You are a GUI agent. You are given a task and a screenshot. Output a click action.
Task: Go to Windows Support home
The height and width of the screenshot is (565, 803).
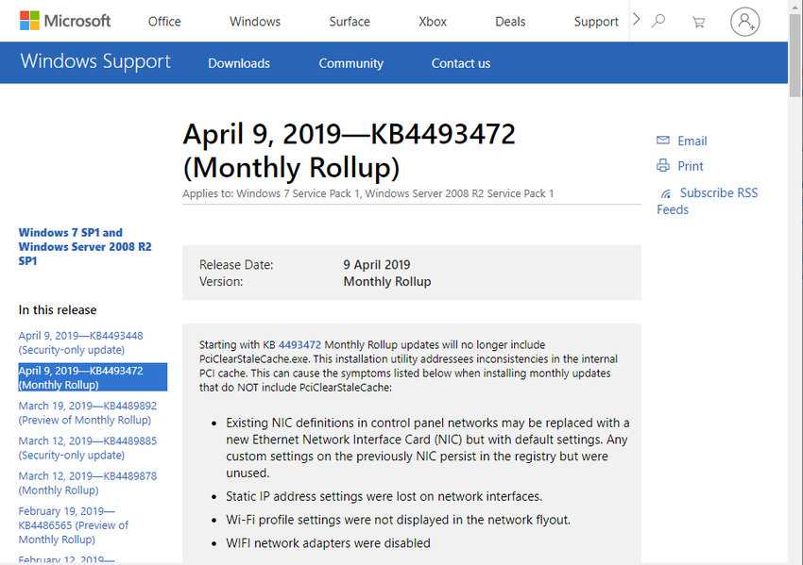click(95, 61)
